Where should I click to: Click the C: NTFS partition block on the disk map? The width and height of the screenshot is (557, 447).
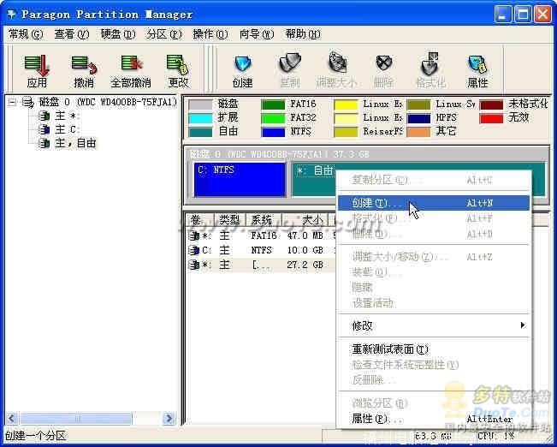point(240,179)
